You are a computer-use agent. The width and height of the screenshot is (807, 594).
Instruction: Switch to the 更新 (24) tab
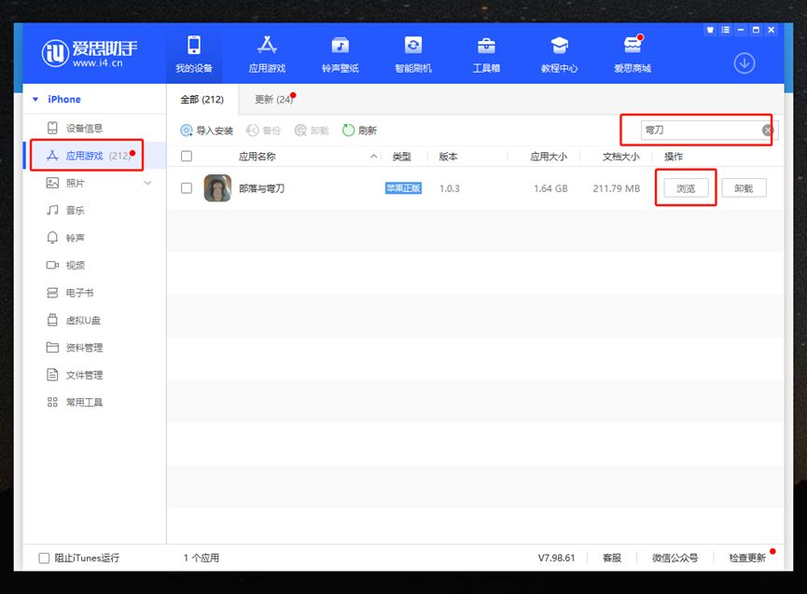coord(274,100)
